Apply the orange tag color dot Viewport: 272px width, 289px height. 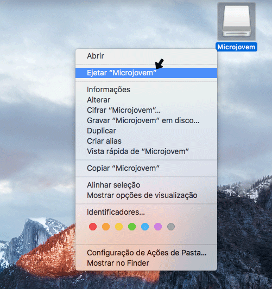point(106,227)
